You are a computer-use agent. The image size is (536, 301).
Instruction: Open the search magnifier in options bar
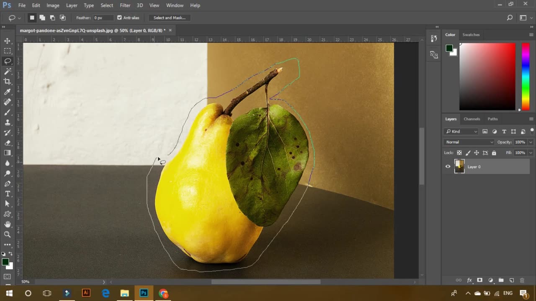pos(510,18)
